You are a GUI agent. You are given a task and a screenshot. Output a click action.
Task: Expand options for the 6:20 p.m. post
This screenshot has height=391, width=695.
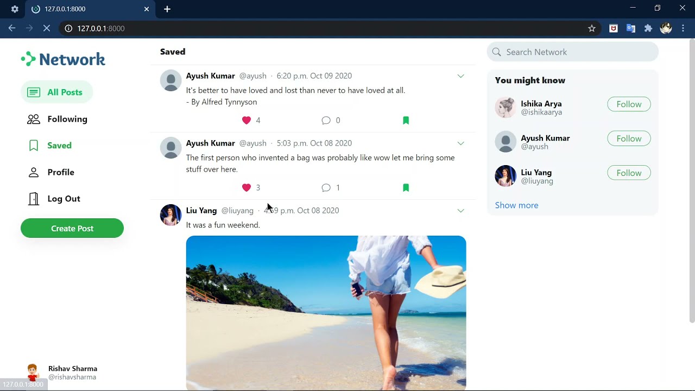point(460,76)
